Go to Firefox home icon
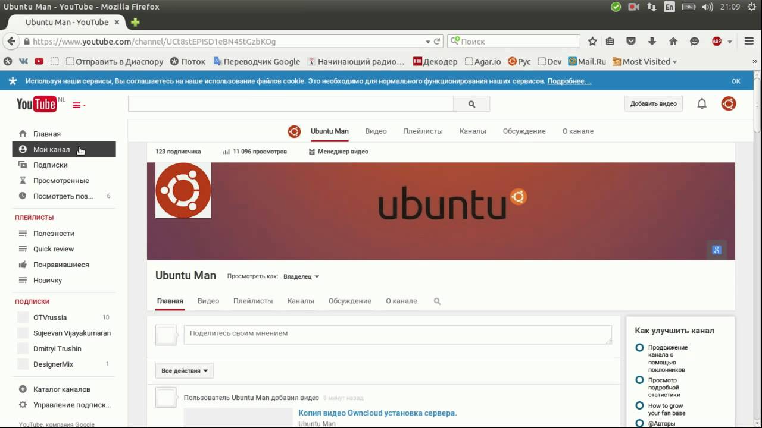Viewport: 762px width, 428px height. point(673,42)
